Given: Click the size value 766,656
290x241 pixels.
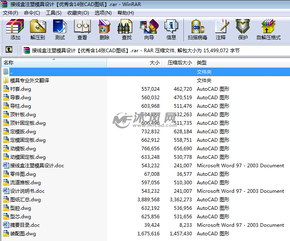Looking at the screenshot, I should [x=150, y=149].
